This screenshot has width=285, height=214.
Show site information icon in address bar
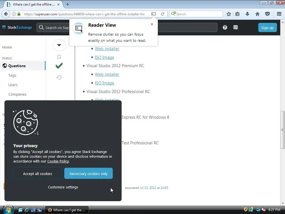pyautogui.click(x=14, y=14)
